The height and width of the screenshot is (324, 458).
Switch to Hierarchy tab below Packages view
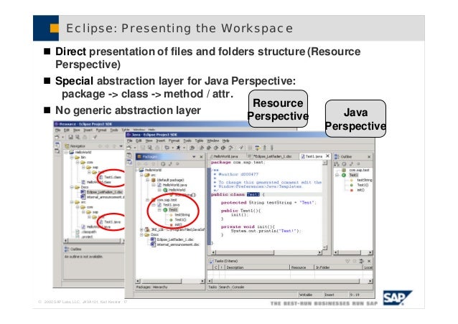[160, 287]
